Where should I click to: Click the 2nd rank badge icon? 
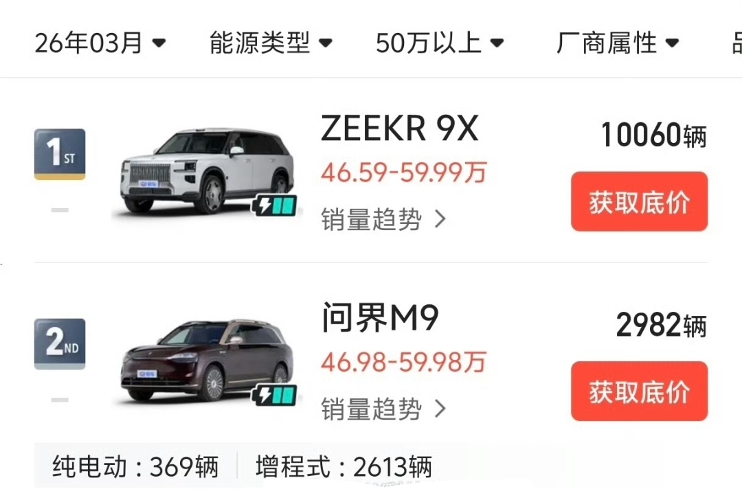pyautogui.click(x=60, y=344)
